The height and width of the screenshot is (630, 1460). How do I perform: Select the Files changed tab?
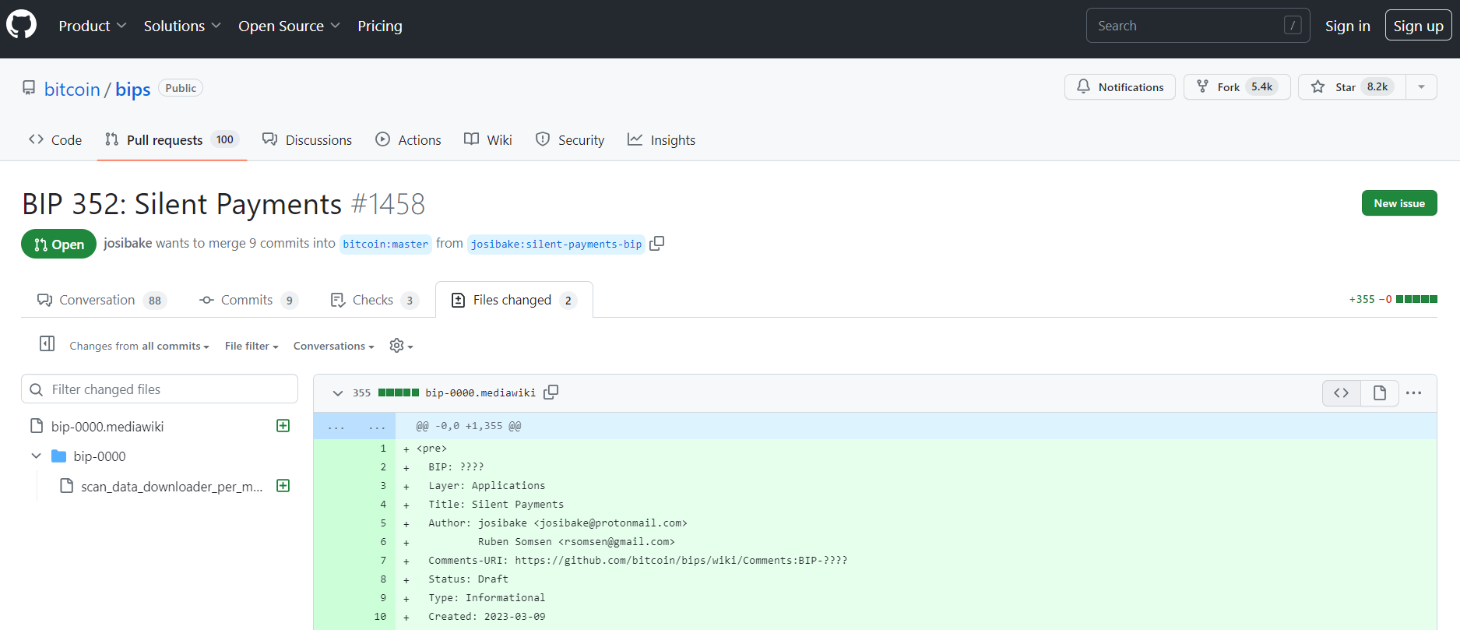click(514, 300)
